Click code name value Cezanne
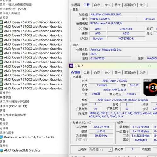 pos(102,85)
